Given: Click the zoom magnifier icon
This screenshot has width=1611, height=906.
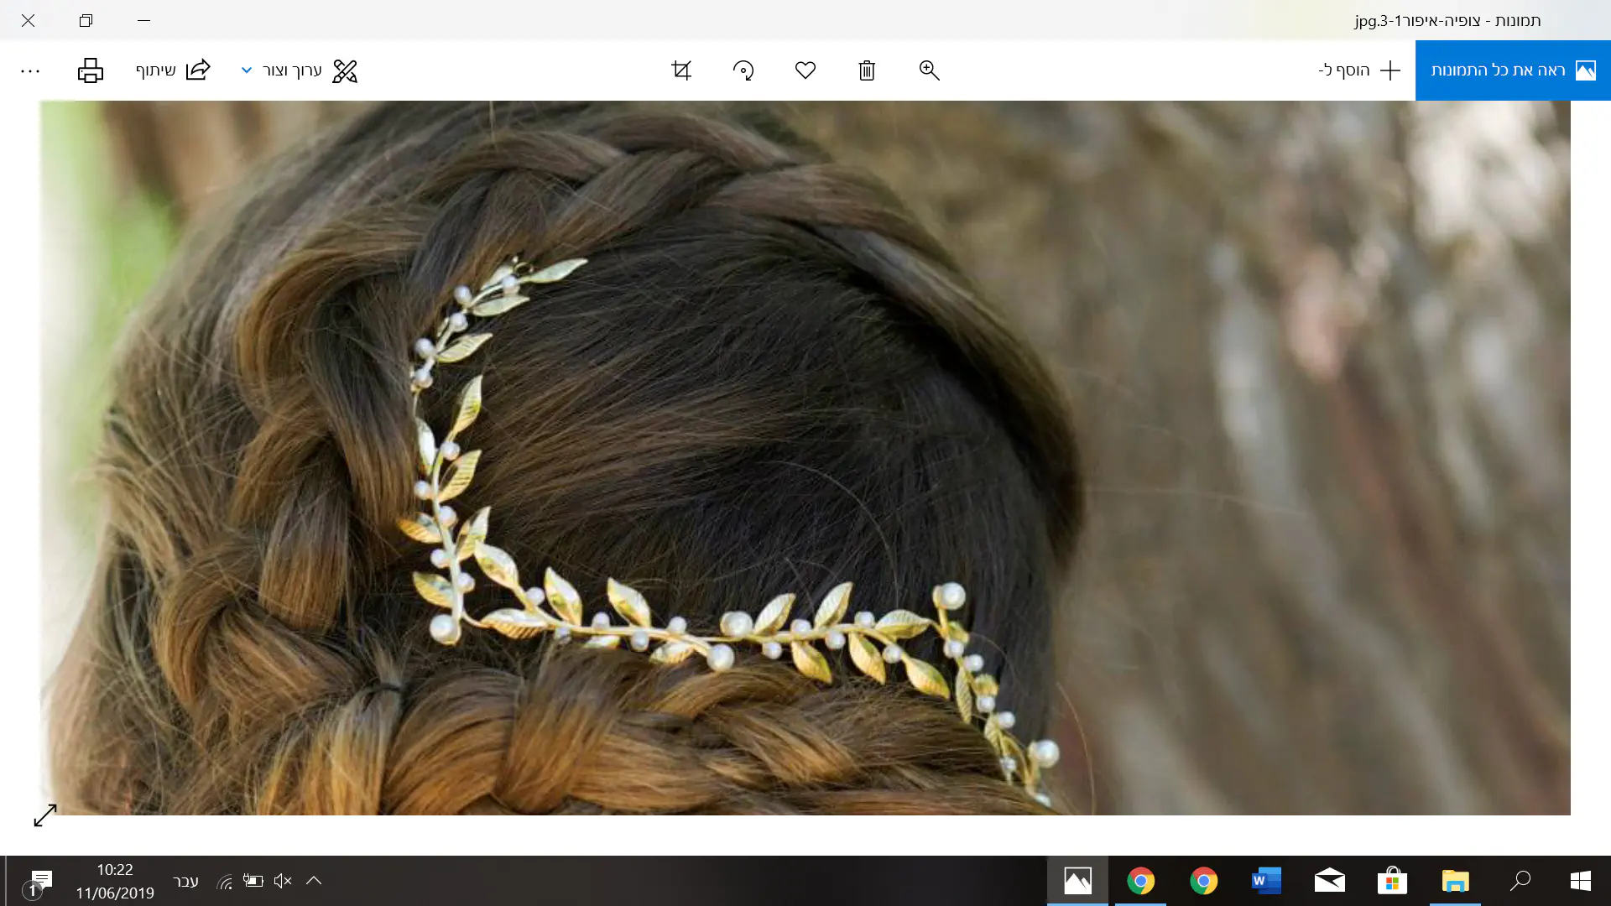Looking at the screenshot, I should (x=929, y=70).
